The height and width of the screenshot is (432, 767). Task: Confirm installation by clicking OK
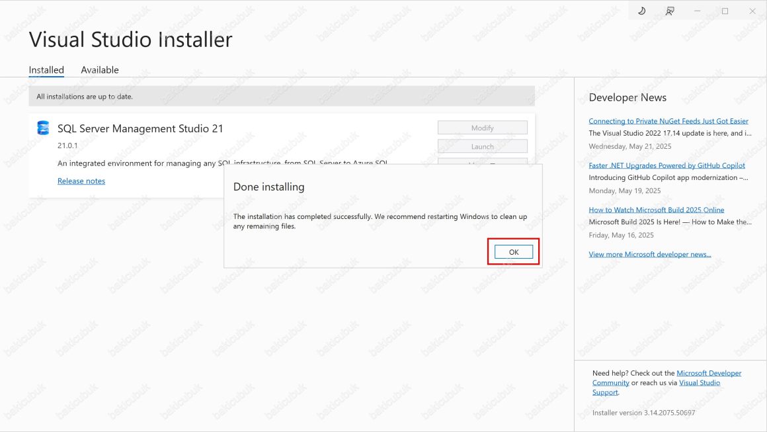coord(512,251)
